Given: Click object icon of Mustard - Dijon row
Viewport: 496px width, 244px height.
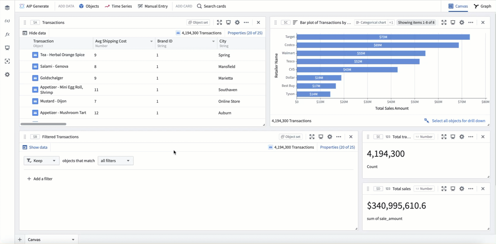Looking at the screenshot, I should [35, 101].
